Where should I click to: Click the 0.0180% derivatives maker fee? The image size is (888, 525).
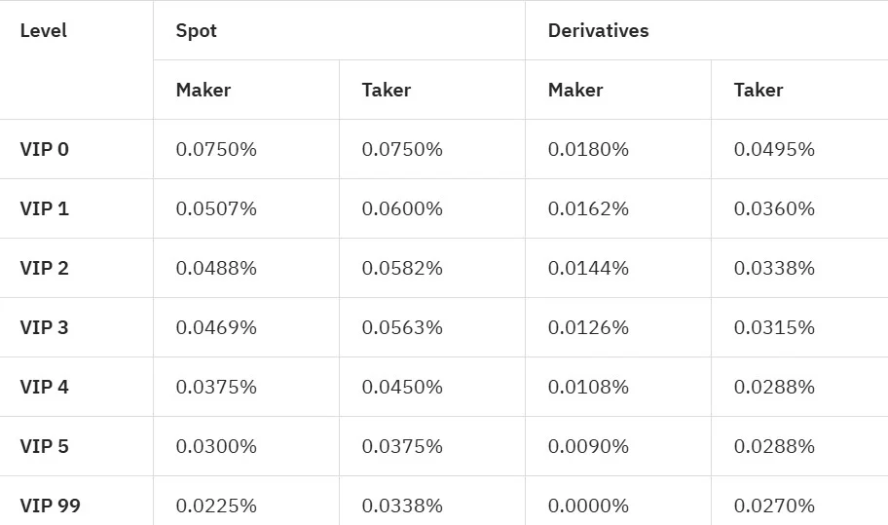click(x=588, y=150)
